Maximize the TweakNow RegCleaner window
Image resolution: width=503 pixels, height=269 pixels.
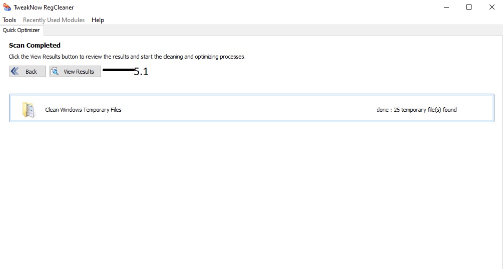pos(469,7)
